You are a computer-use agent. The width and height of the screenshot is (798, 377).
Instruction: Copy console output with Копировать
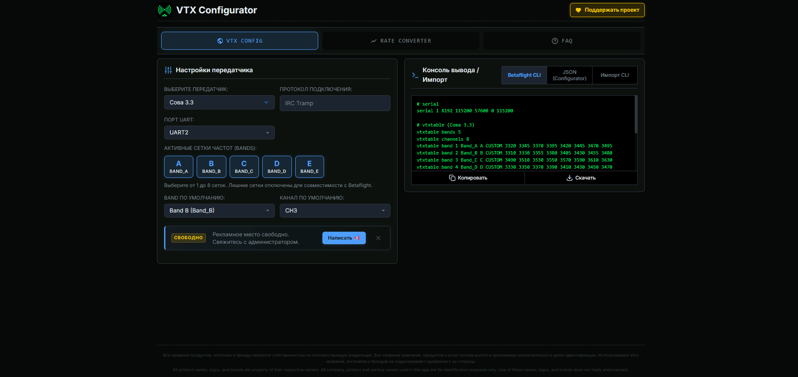pyautogui.click(x=468, y=178)
